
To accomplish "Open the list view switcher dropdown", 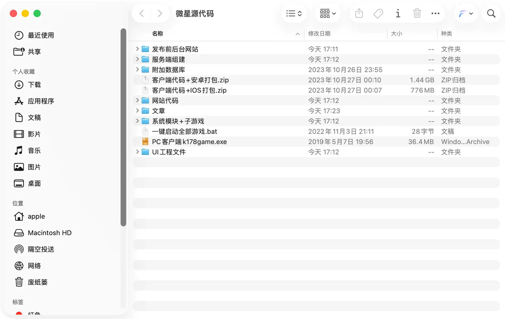I will 294,14.
